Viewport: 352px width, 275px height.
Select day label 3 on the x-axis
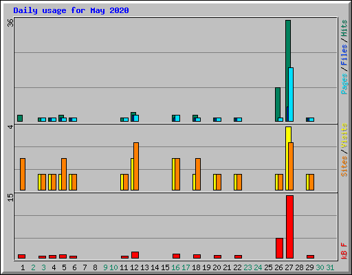click(x=43, y=267)
